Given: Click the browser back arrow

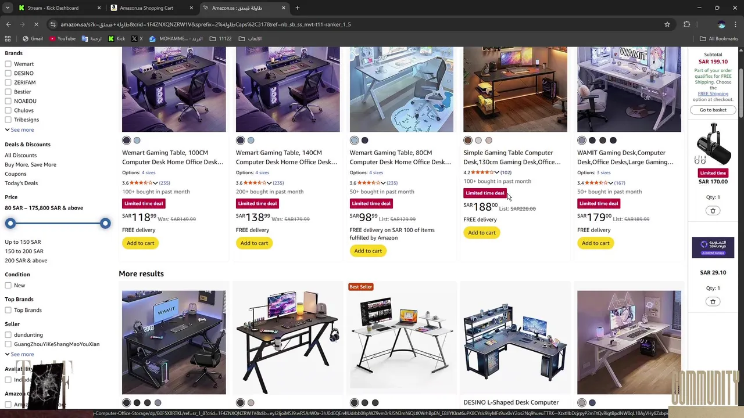Looking at the screenshot, I should click(8, 24).
